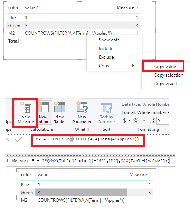Open the Sort by Column tool
Viewport: 190px width, 210px height.
tap(106, 113)
